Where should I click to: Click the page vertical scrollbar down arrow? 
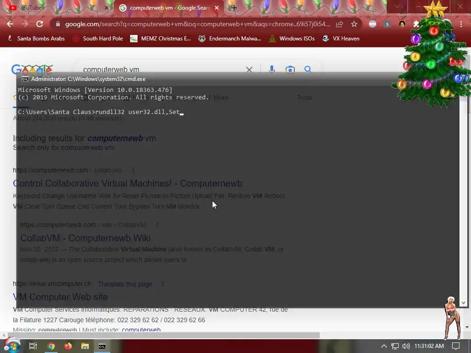tap(467, 327)
